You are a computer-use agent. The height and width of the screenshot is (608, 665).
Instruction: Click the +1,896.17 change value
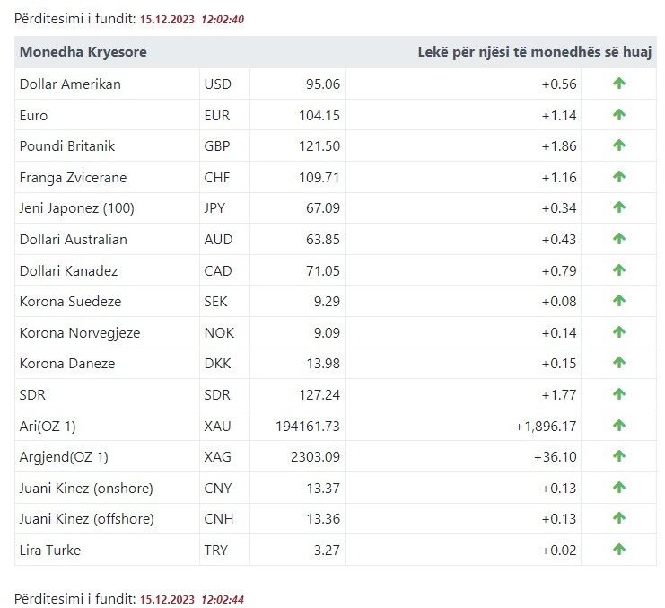click(546, 425)
